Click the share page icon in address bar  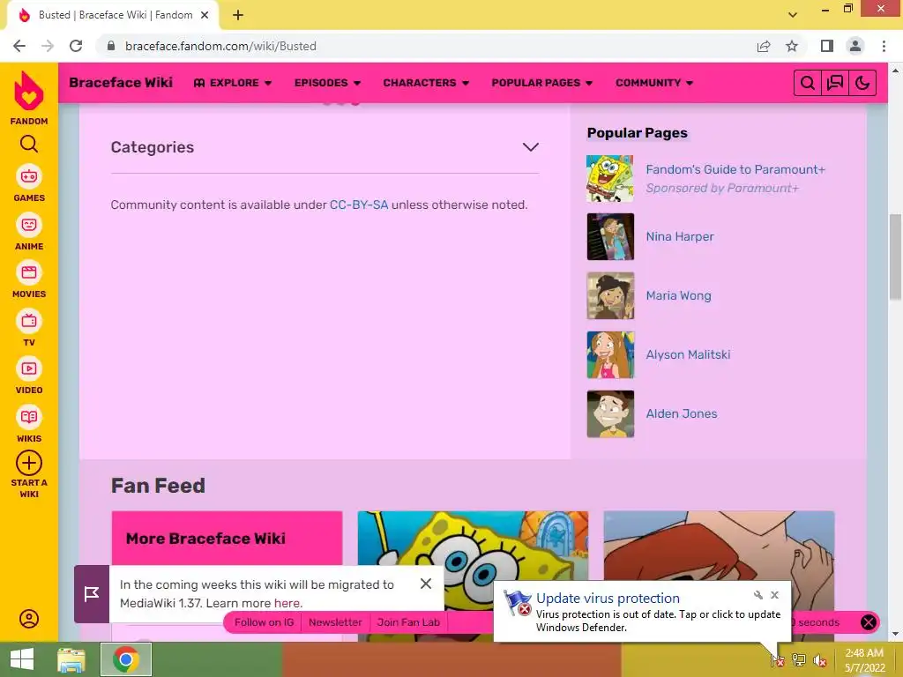764,46
